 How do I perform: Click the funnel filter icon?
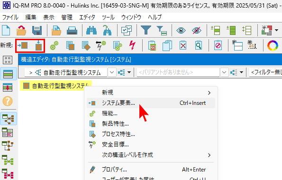pyautogui.click(x=146, y=30)
